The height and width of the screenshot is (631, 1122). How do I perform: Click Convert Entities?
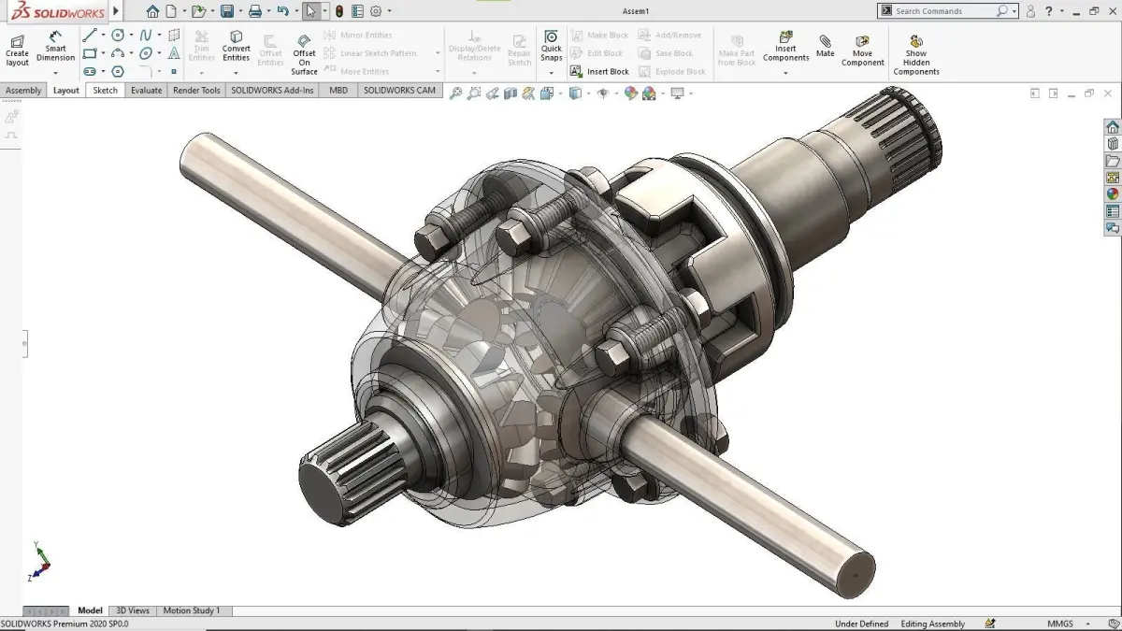[236, 47]
